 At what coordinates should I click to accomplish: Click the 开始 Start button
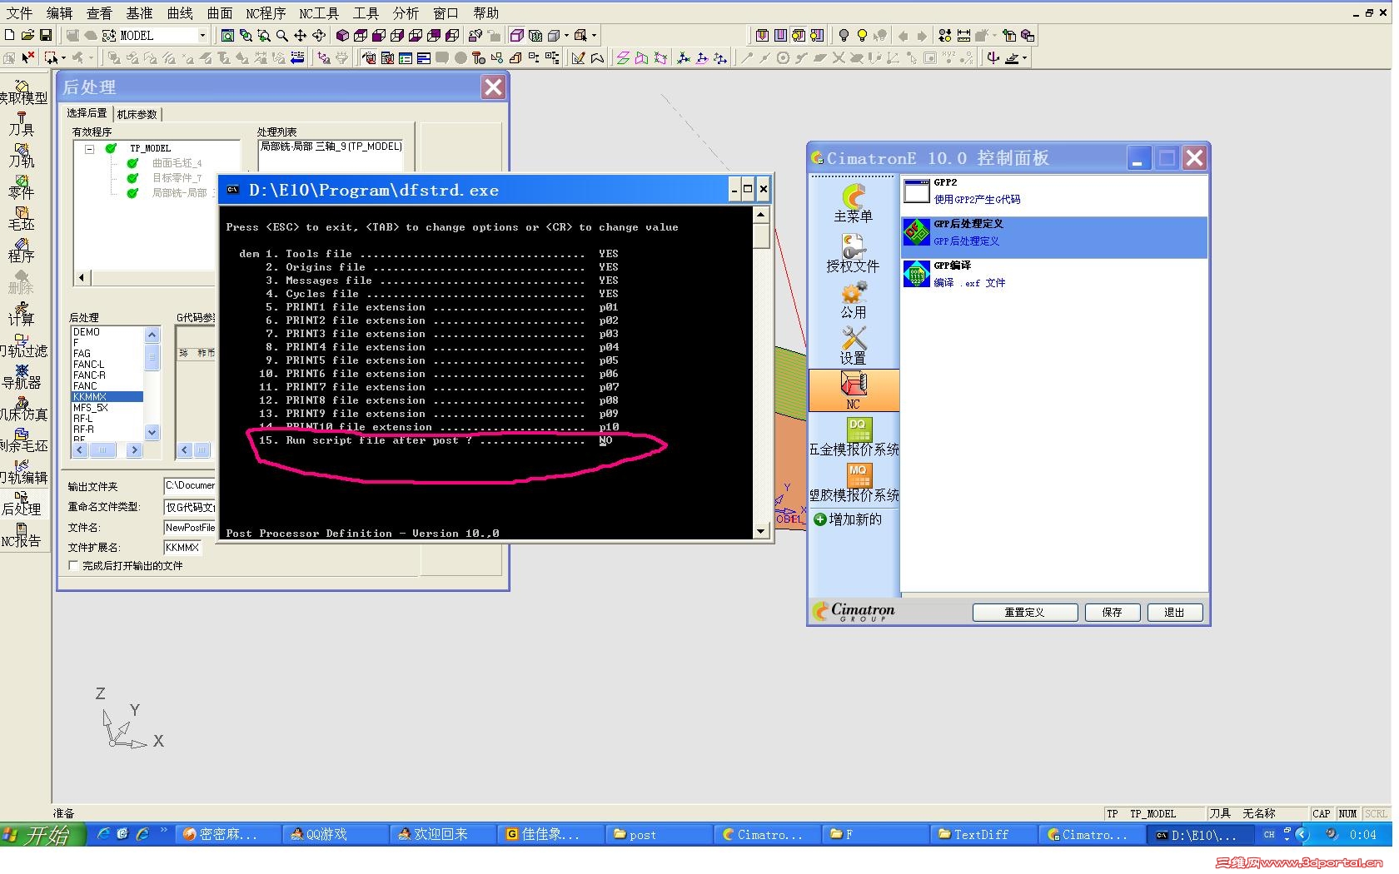pyautogui.click(x=42, y=834)
